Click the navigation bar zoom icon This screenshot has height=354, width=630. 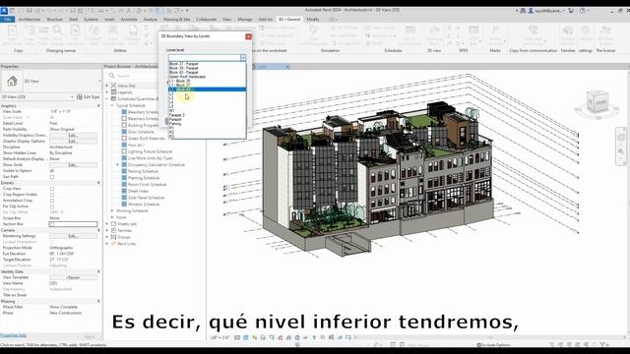(x=621, y=151)
